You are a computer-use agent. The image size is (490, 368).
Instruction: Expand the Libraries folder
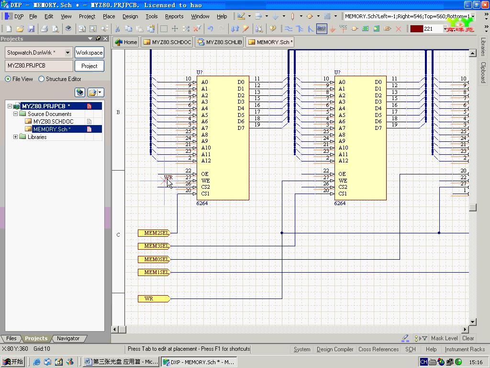coord(15,137)
